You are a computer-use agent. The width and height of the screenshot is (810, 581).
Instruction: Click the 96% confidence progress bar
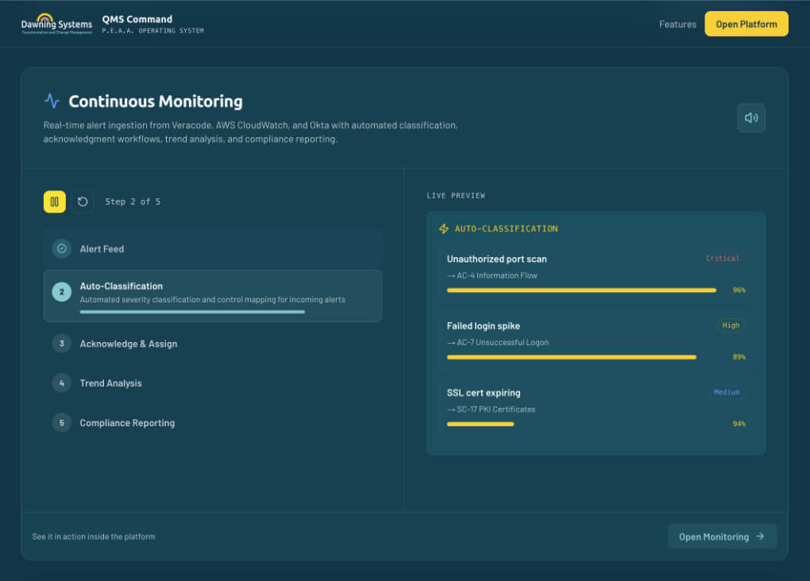(x=580, y=290)
